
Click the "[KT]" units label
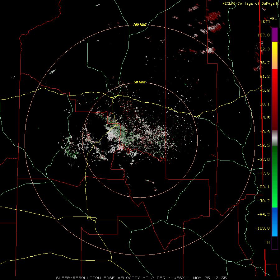pos(266,21)
